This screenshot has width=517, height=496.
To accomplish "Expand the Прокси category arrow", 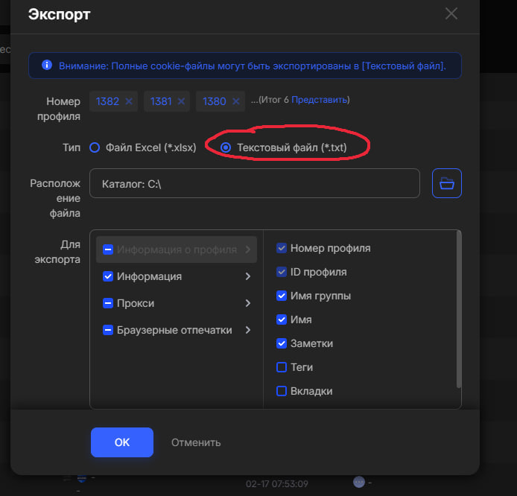I will (247, 304).
